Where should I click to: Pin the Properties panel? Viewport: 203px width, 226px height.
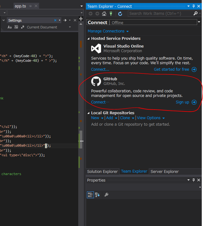coord(193,180)
